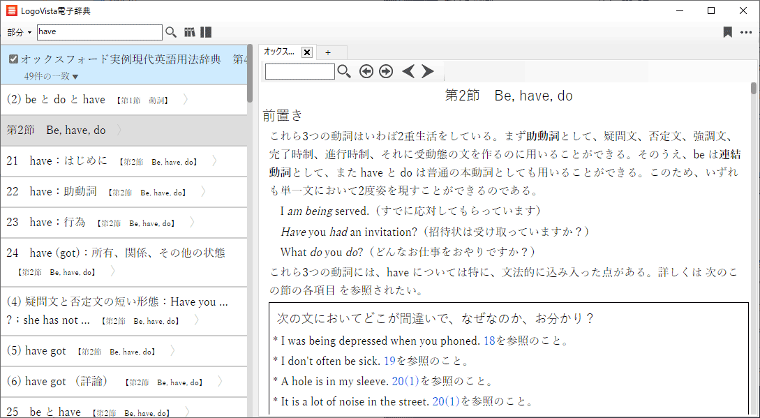
Task: Close the オックス... tab
Action: pos(307,52)
